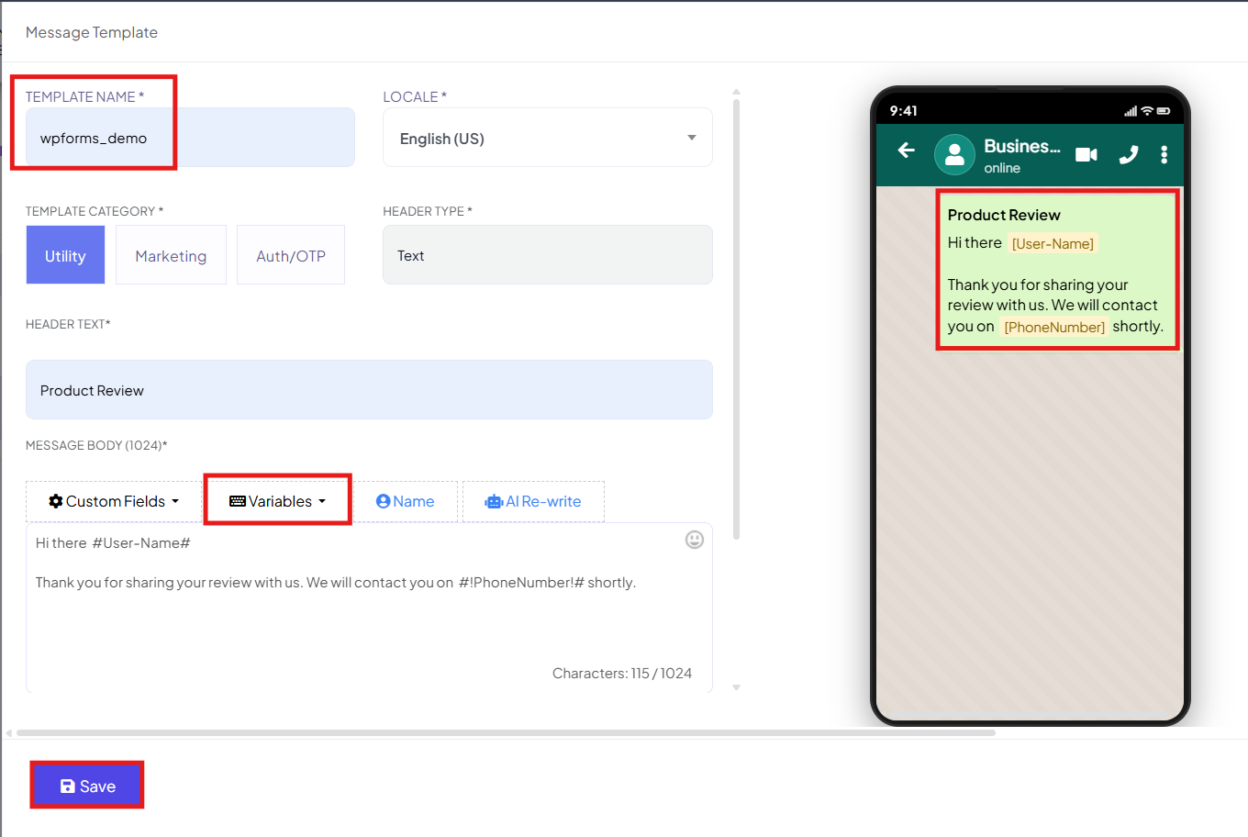The width and height of the screenshot is (1248, 837).
Task: Click the Template Name input field
Action: click(190, 138)
